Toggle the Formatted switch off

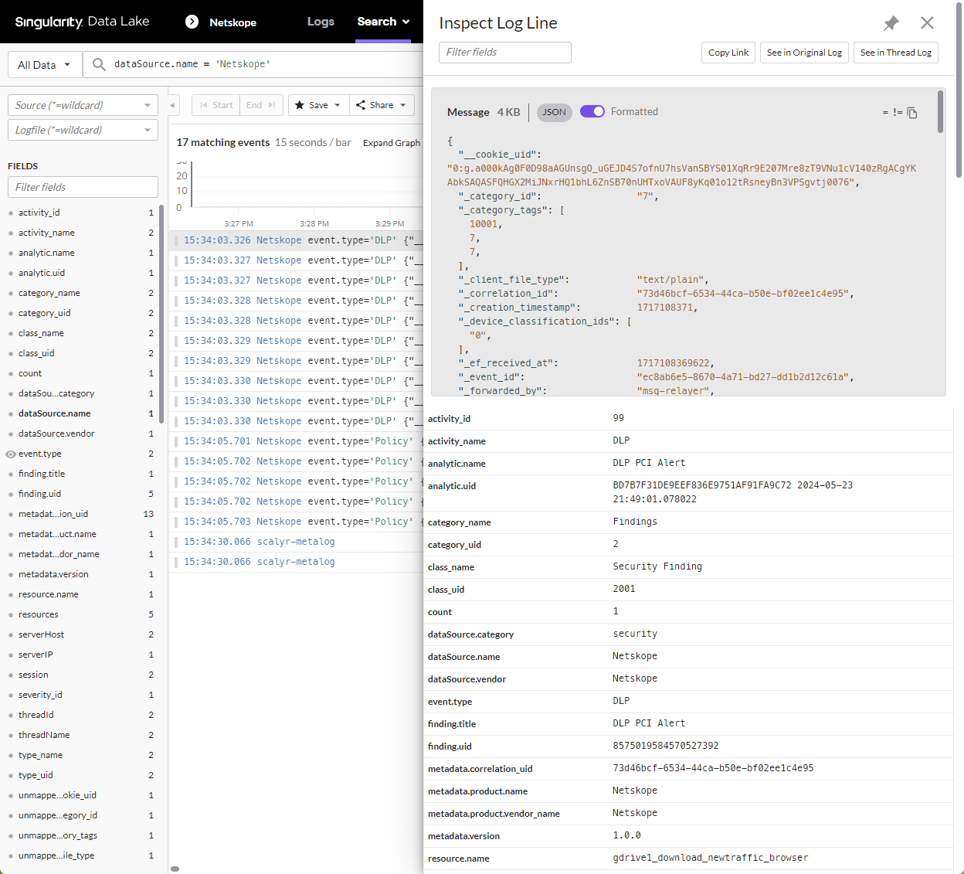coord(592,111)
